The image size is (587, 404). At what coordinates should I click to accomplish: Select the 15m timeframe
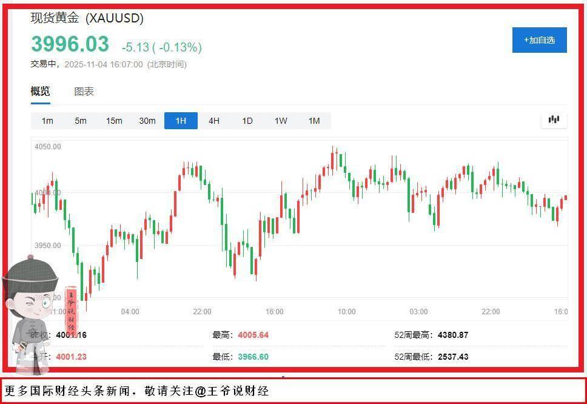click(x=114, y=121)
